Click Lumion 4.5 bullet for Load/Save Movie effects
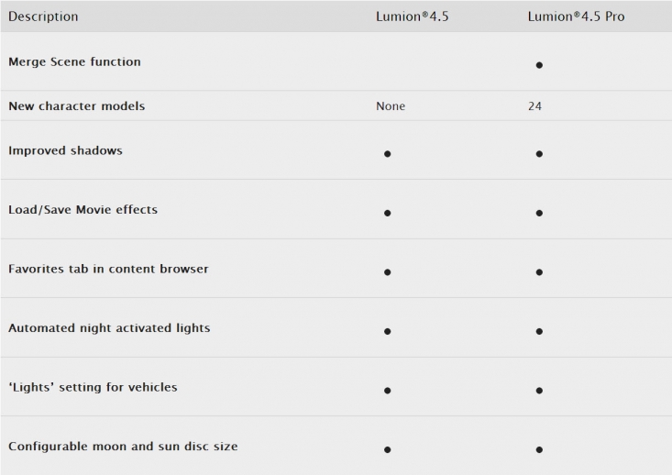 click(x=388, y=213)
